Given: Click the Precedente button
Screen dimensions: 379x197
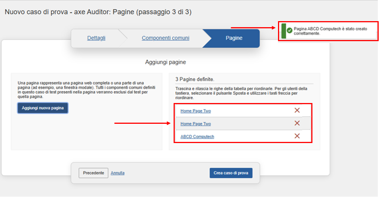Looking at the screenshot, I should (93, 173).
